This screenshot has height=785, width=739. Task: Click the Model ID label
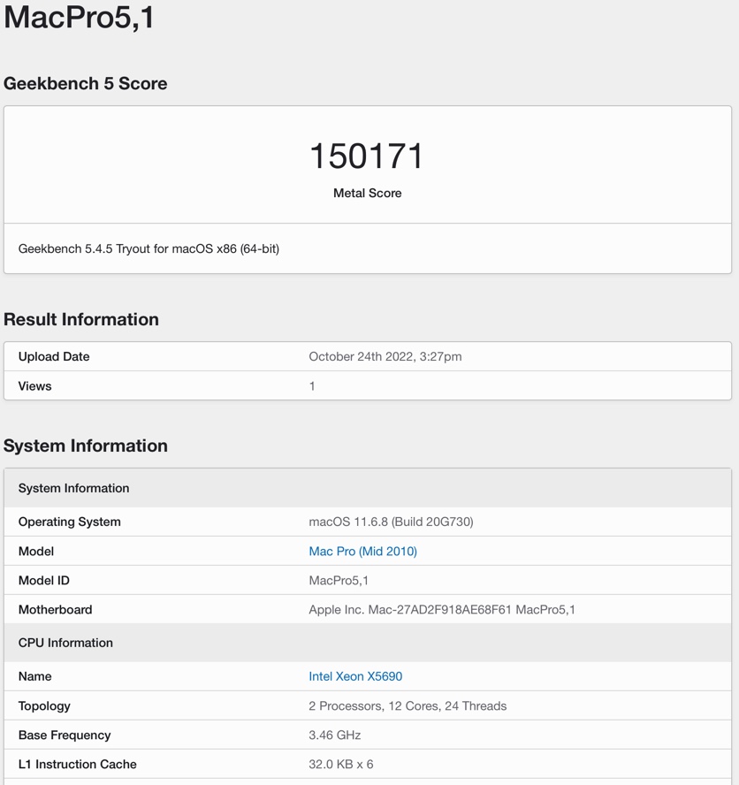pyautogui.click(x=44, y=580)
